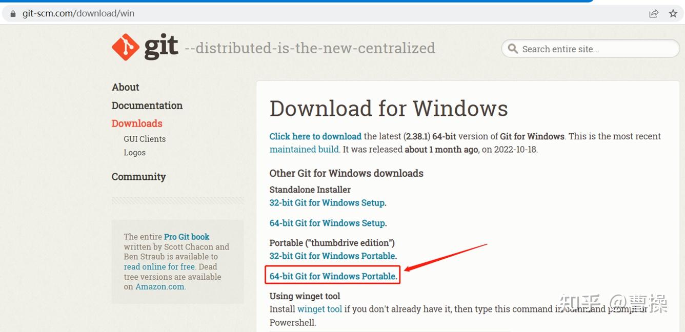Screen dimensions: 685x332
Task: Open the Downloads section link
Action: pyautogui.click(x=137, y=123)
